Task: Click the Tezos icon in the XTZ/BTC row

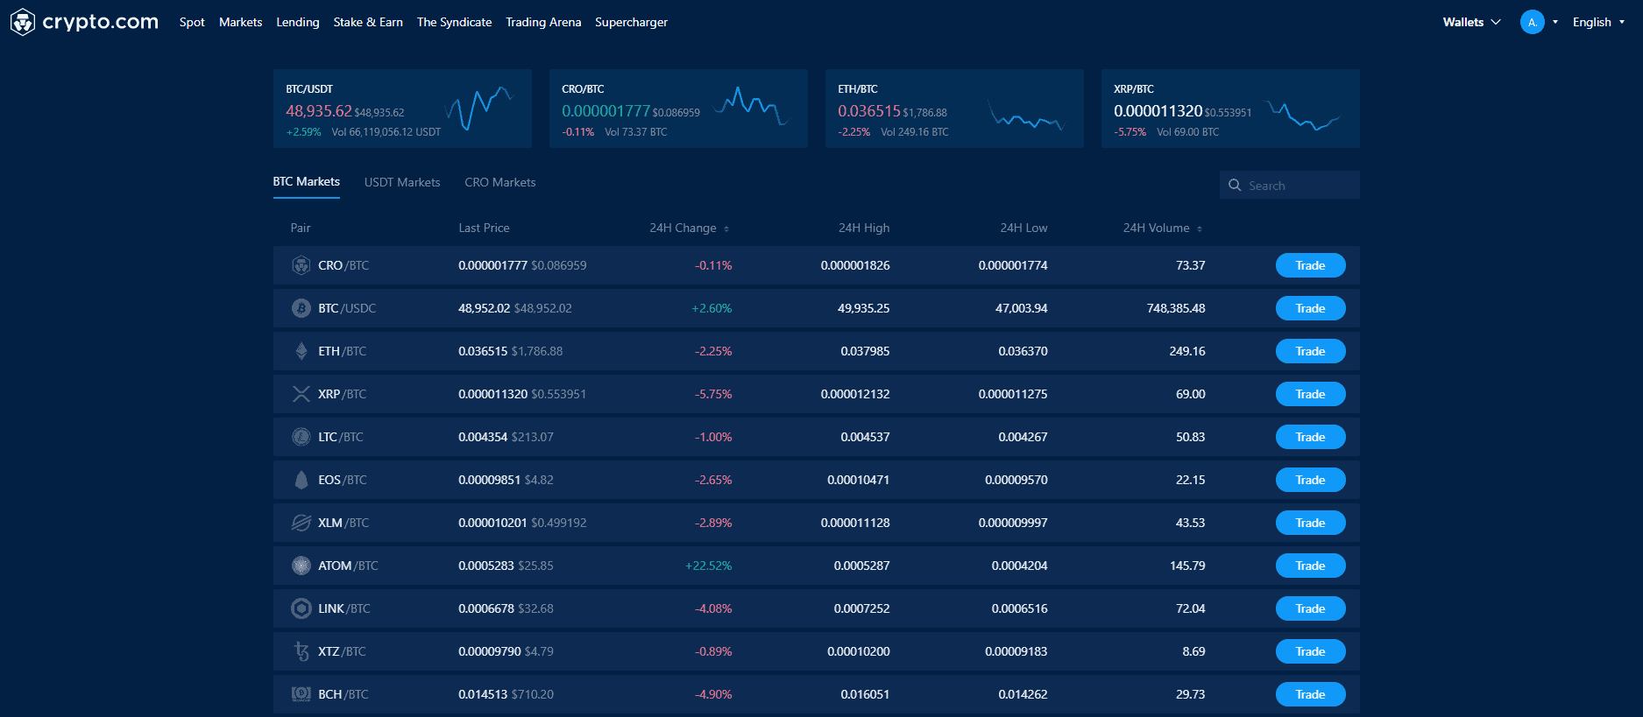Action: (301, 651)
